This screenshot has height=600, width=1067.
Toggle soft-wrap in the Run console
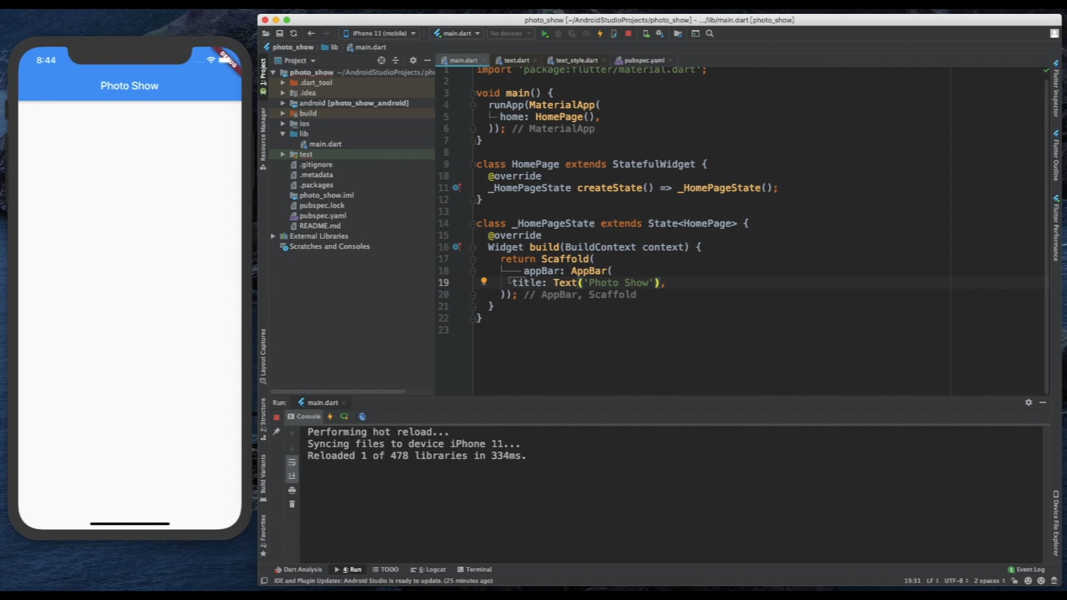click(x=292, y=462)
